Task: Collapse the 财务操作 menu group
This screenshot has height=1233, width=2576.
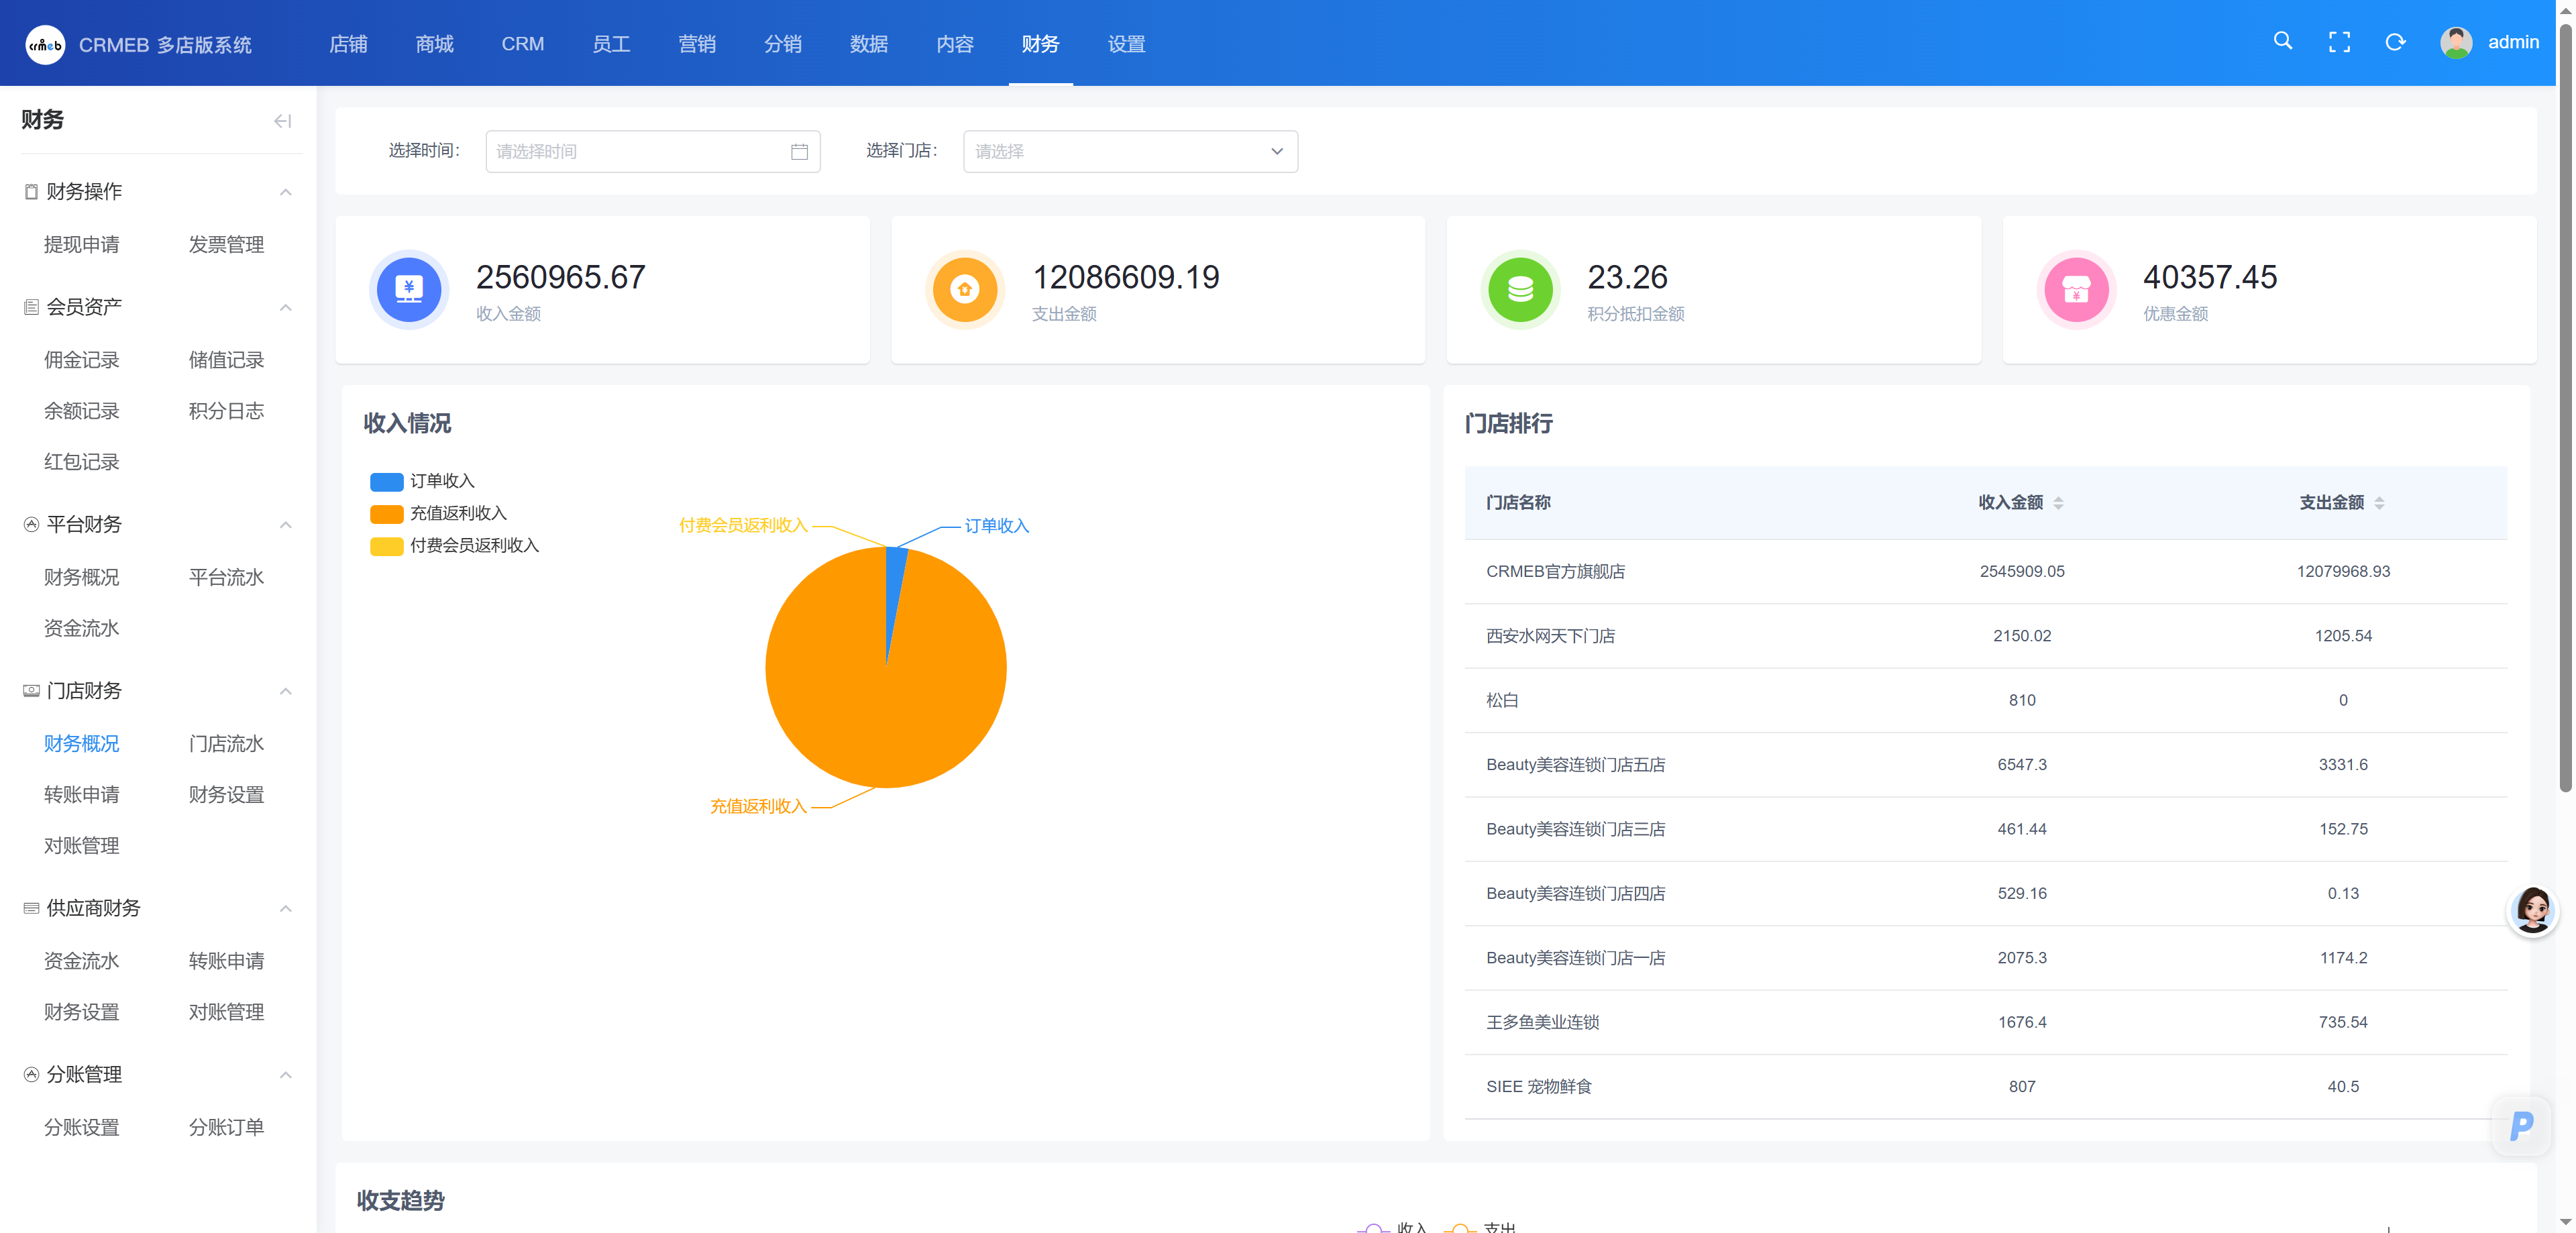Action: pos(285,192)
